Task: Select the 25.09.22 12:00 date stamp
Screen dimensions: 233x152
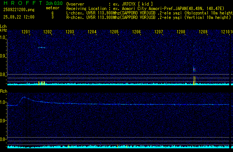Action: point(19,17)
